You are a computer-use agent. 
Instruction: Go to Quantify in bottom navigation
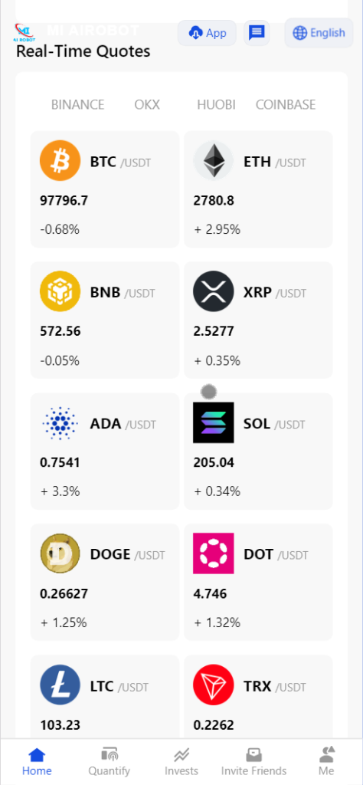click(x=109, y=761)
